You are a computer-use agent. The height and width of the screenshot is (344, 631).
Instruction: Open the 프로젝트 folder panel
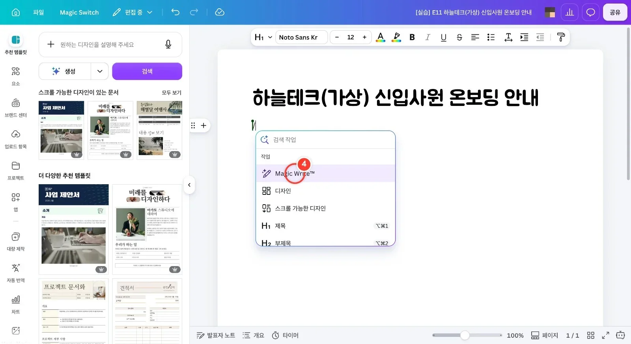[x=16, y=170]
